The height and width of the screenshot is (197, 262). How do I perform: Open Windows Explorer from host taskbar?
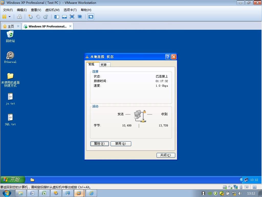[20, 193]
